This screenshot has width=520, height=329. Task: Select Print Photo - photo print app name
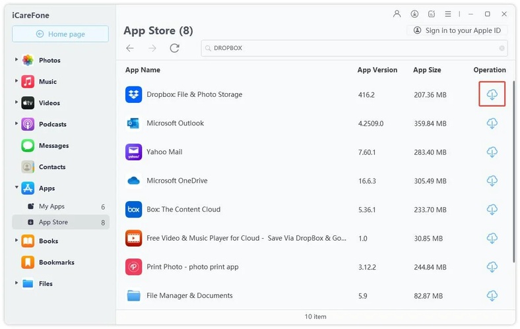192,267
